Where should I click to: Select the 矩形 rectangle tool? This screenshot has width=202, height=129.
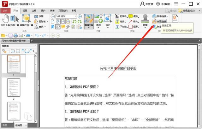coord(134,27)
